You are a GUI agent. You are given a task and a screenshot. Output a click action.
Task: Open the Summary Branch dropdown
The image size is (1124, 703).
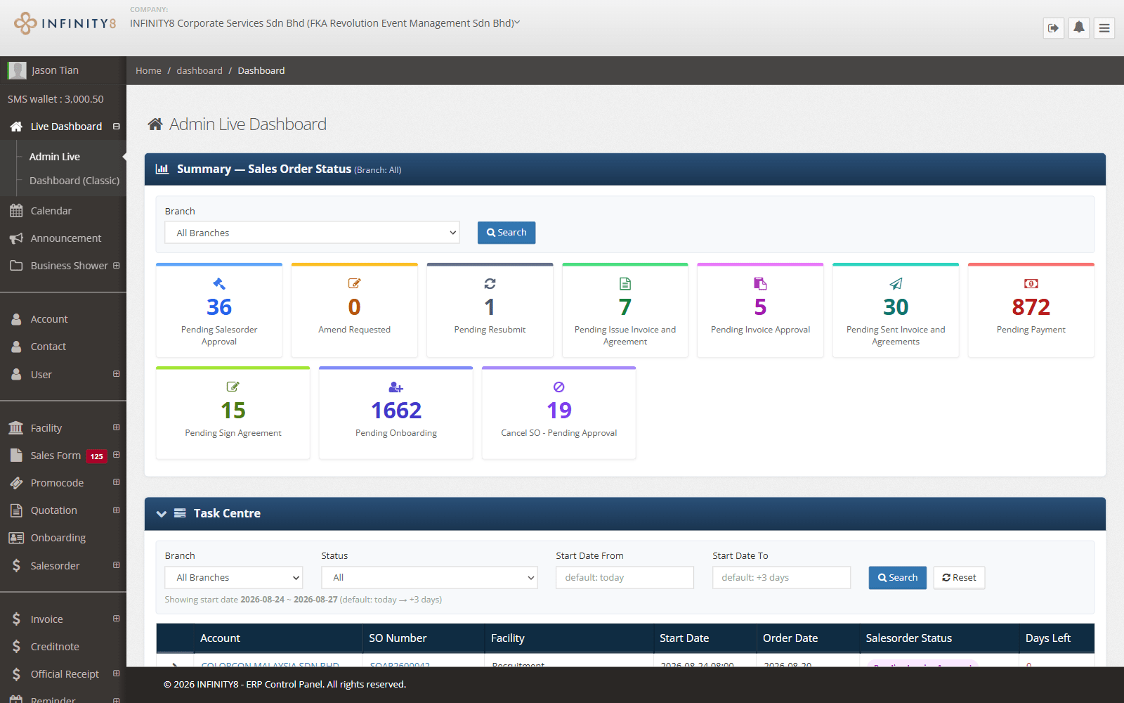coord(312,233)
